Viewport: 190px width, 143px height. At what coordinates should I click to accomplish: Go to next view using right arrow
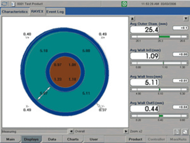click(126, 131)
